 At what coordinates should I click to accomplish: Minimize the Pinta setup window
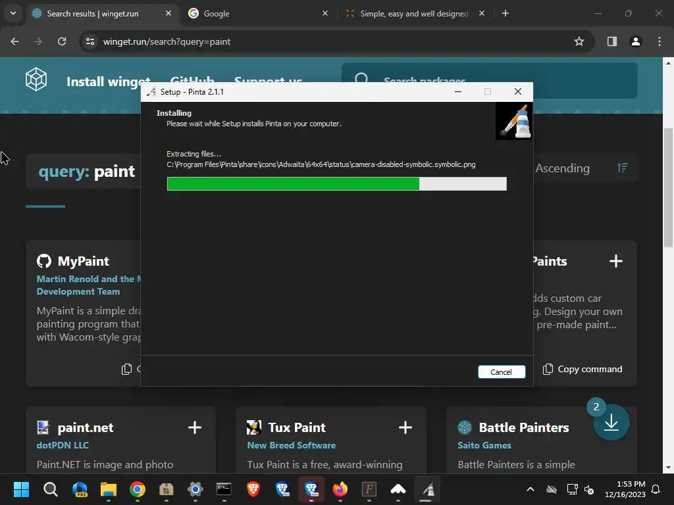(x=458, y=91)
